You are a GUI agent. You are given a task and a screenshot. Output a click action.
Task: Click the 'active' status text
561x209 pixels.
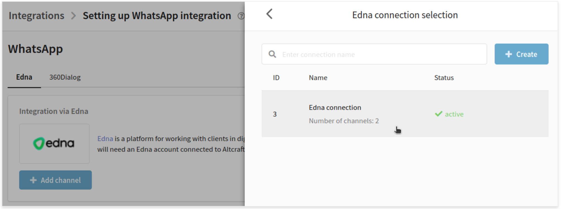click(x=454, y=114)
